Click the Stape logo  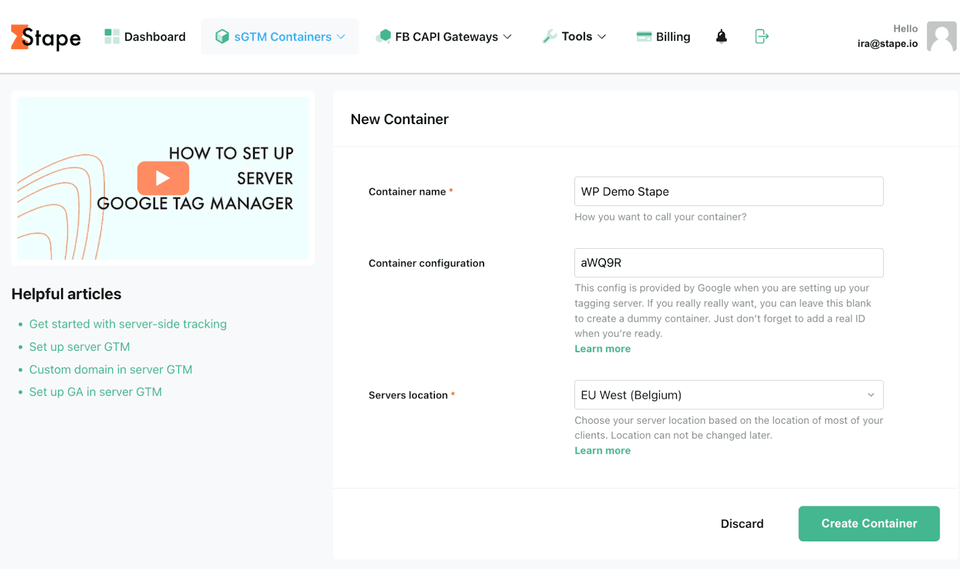point(45,37)
